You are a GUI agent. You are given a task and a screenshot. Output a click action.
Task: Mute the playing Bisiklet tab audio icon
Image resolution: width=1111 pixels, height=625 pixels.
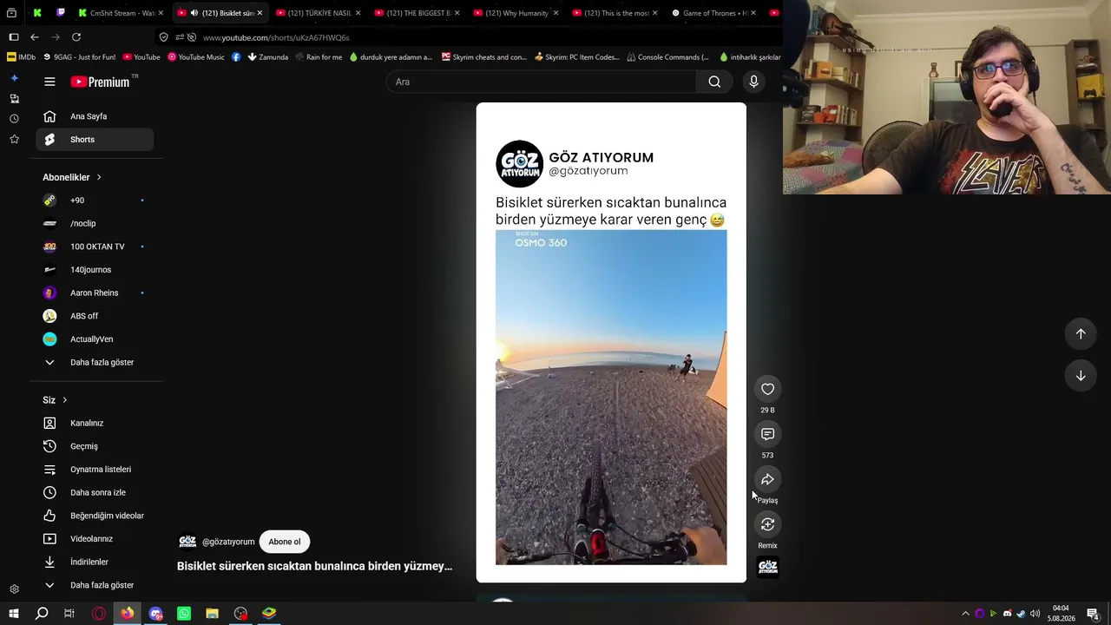(x=194, y=13)
